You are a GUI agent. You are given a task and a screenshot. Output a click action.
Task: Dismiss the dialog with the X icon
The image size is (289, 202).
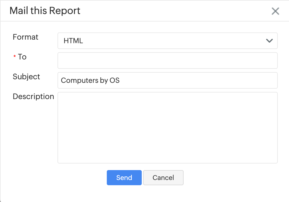[x=275, y=11]
